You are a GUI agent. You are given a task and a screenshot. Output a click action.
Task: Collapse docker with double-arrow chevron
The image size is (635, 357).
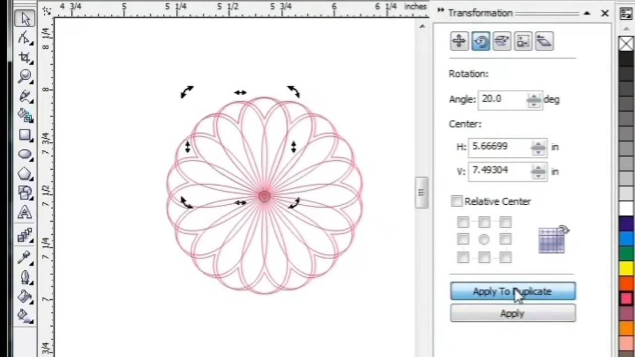(441, 11)
